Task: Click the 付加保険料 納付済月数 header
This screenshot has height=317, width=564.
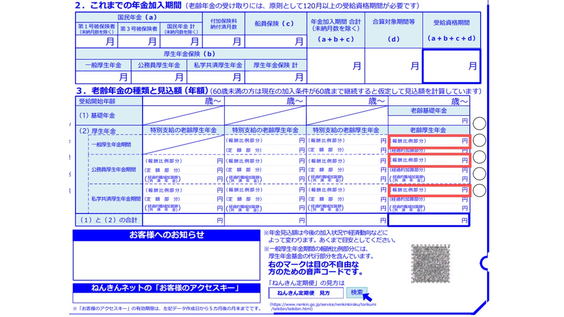Action: (x=223, y=24)
